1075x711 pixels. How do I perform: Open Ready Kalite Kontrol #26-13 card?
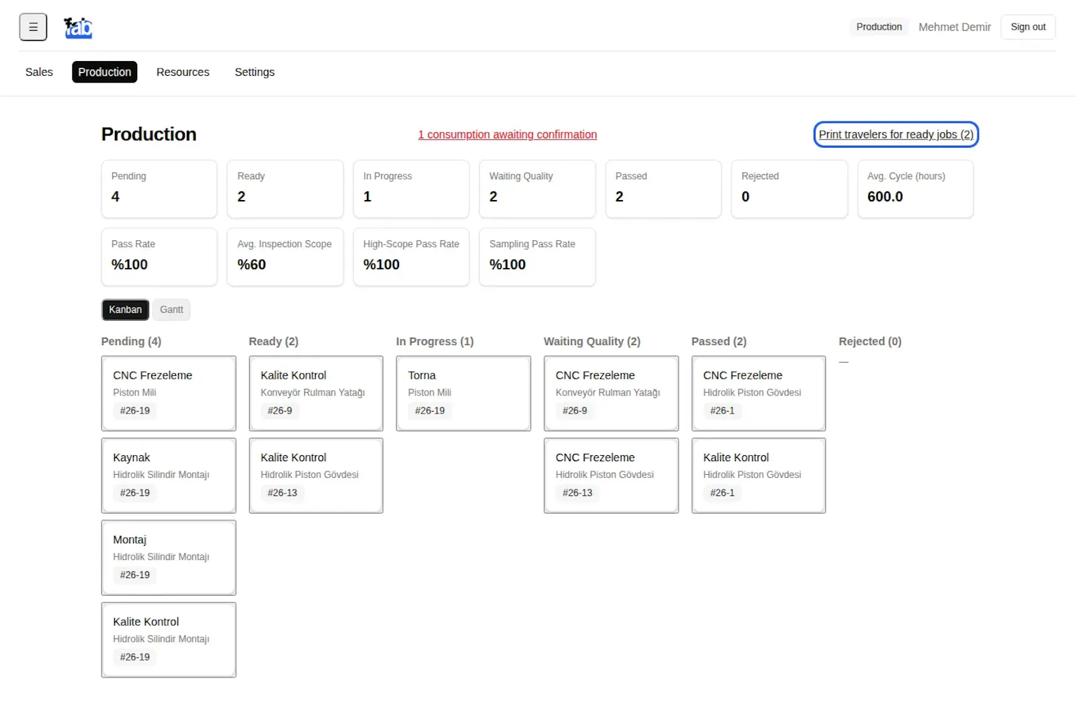316,475
